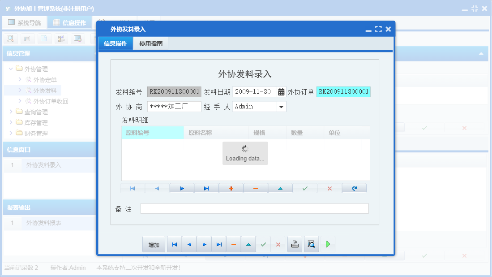
Task: Open the print icon at dialog bottom
Action: tap(295, 244)
